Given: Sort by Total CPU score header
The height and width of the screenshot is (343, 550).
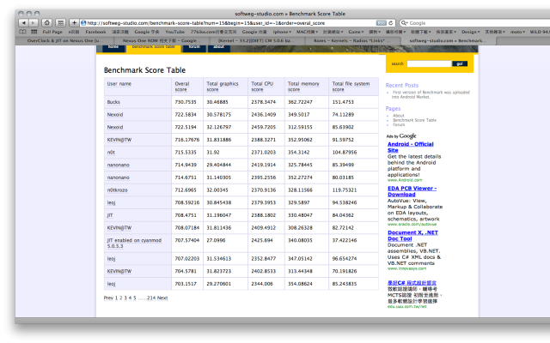Looking at the screenshot, I should (262, 87).
